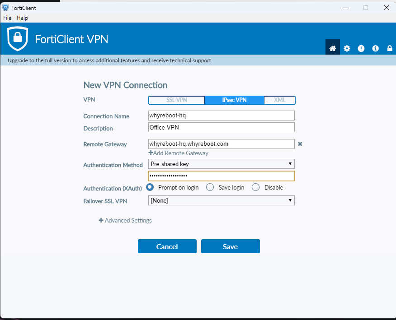Click the upgrade to full version banner text
396x320 pixels.
coord(110,60)
